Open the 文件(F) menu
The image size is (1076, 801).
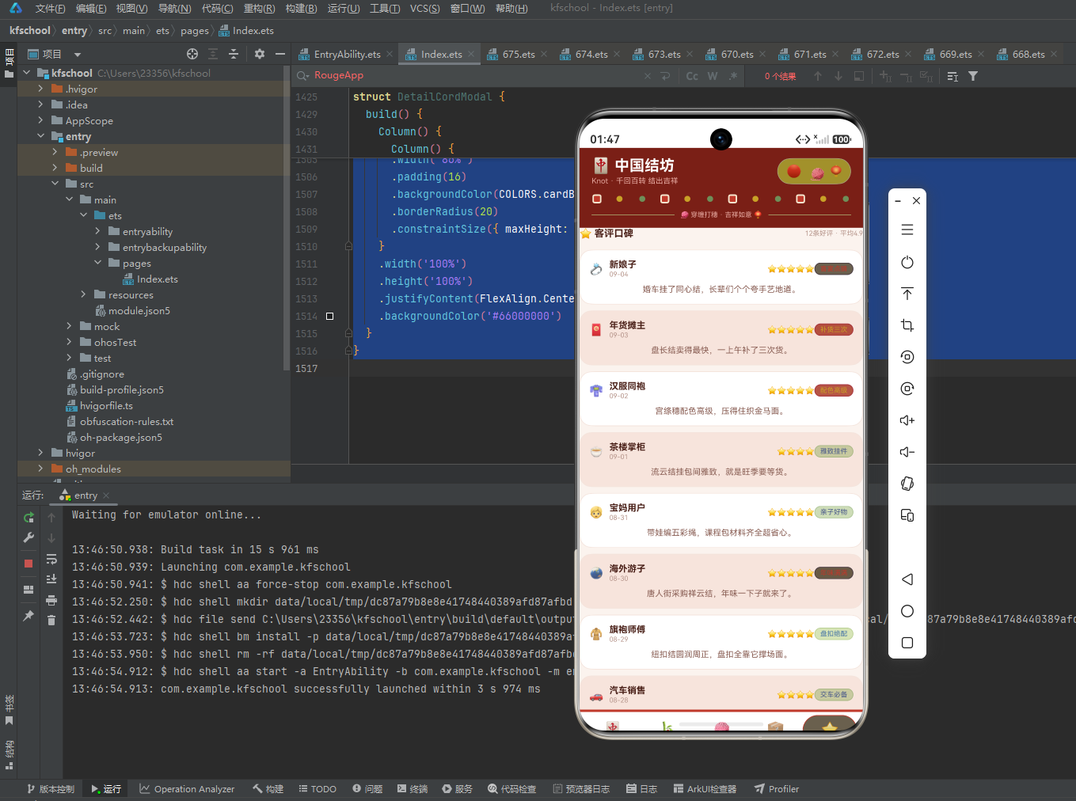tap(50, 8)
